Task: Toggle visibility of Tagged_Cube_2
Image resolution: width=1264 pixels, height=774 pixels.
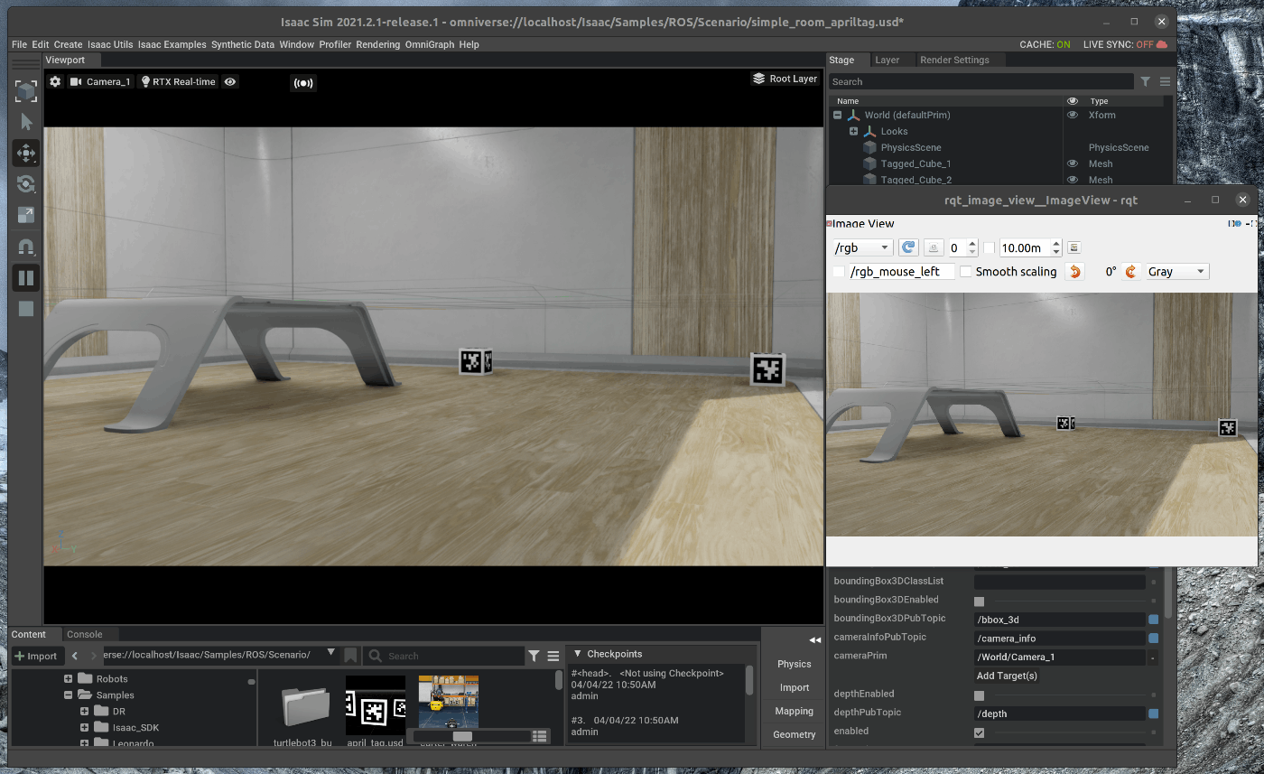Action: tap(1073, 180)
